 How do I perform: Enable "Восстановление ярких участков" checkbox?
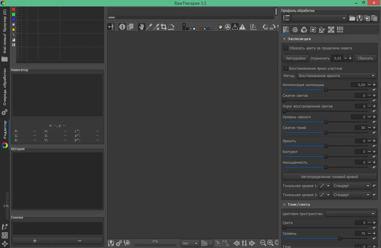(x=286, y=69)
